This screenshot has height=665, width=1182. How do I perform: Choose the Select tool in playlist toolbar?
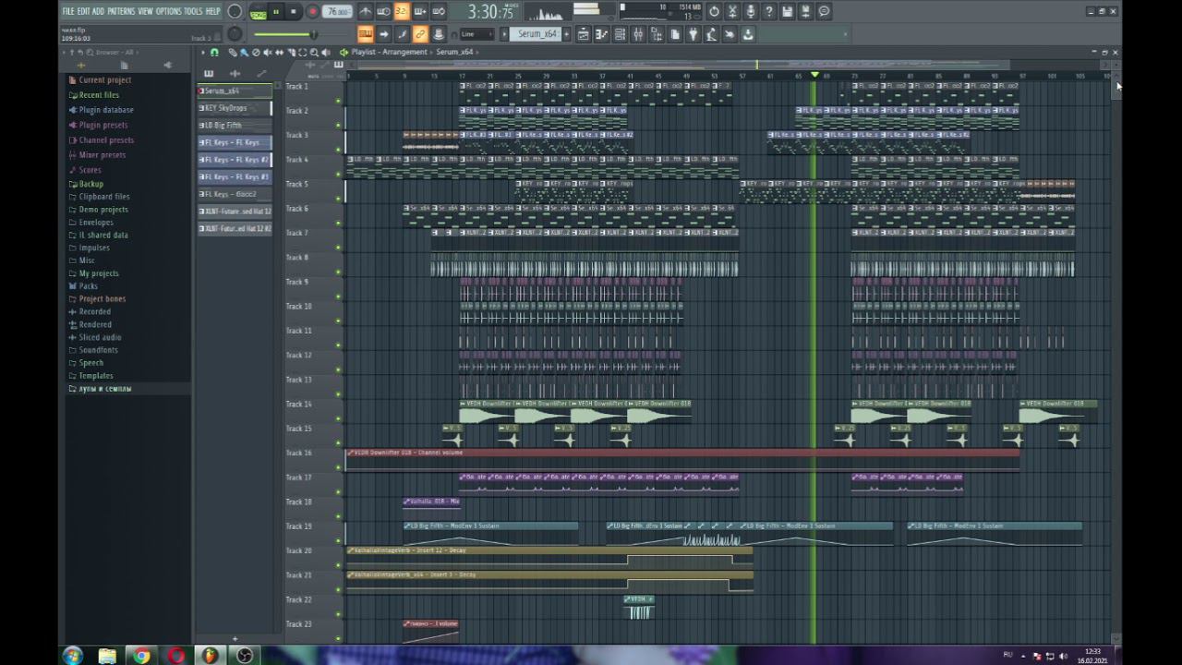303,52
